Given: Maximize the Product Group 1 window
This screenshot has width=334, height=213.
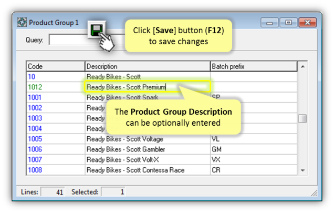Looking at the screenshot, I should click(288, 23).
